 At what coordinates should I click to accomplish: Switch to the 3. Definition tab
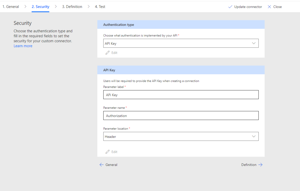pyautogui.click(x=72, y=6)
